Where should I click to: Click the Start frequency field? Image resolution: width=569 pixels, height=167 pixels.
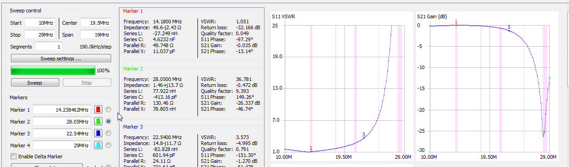point(40,23)
